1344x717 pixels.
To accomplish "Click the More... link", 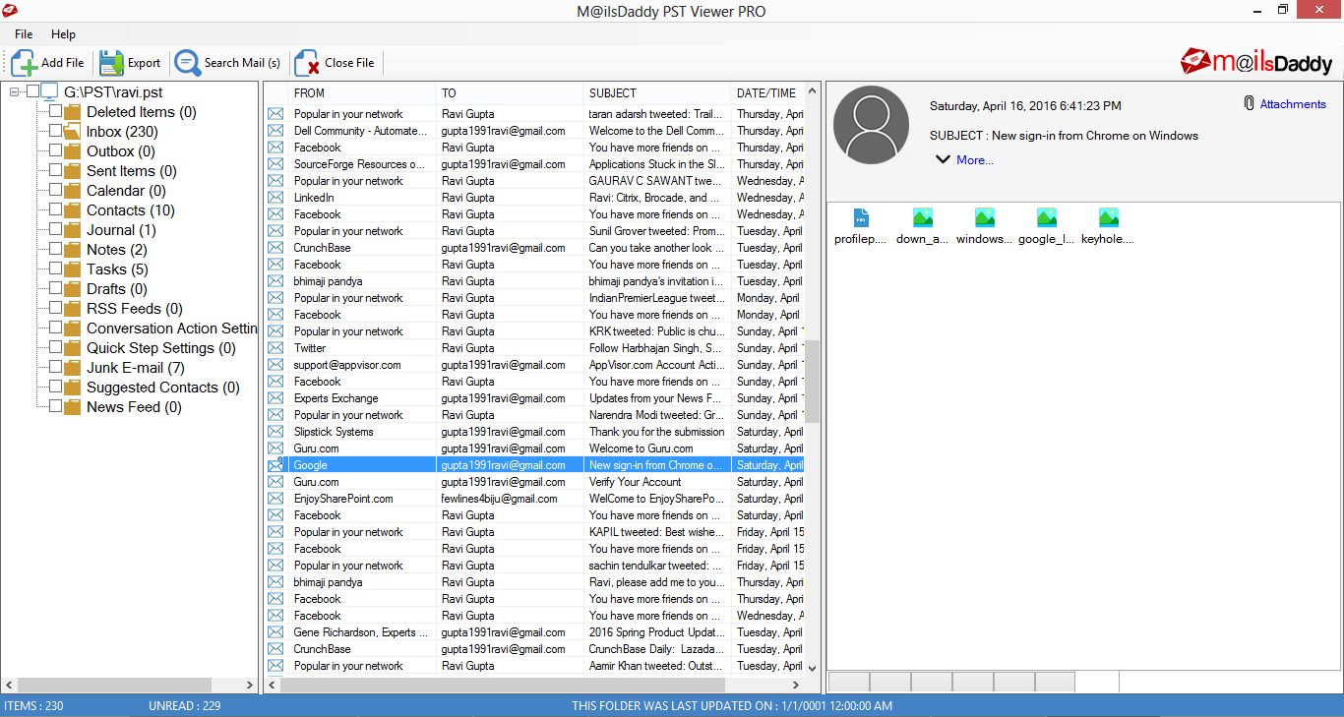I will point(975,160).
